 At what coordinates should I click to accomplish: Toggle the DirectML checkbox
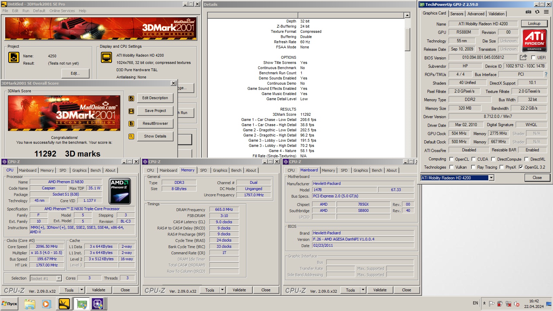pos(526,159)
